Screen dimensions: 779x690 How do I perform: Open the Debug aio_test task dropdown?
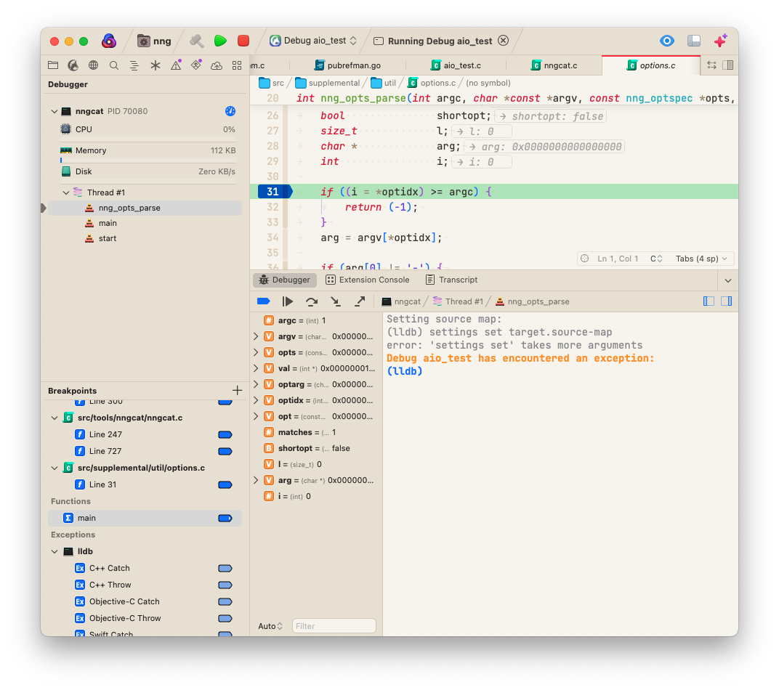coord(313,41)
